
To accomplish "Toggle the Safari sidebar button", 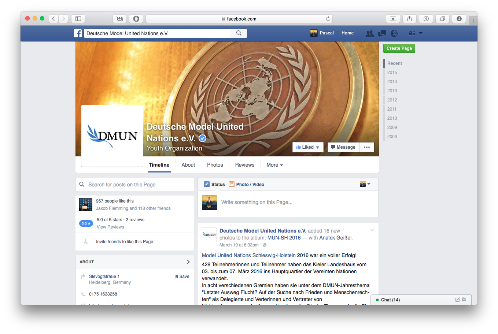I will tap(78, 19).
